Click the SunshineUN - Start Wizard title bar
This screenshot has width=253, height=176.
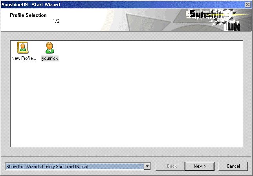click(123, 4)
